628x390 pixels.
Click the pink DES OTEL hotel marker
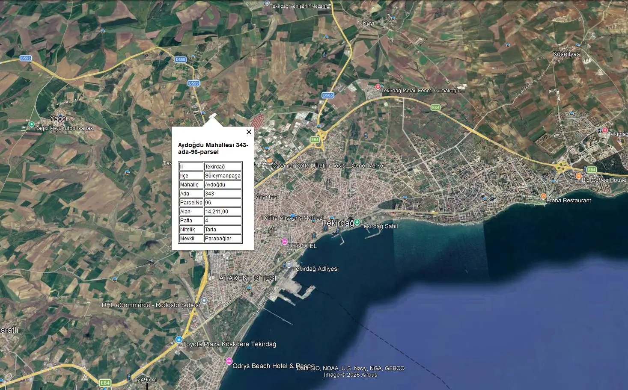(x=284, y=242)
